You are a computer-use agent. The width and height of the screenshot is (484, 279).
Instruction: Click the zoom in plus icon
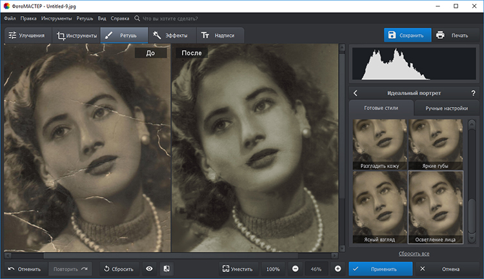point(338,269)
